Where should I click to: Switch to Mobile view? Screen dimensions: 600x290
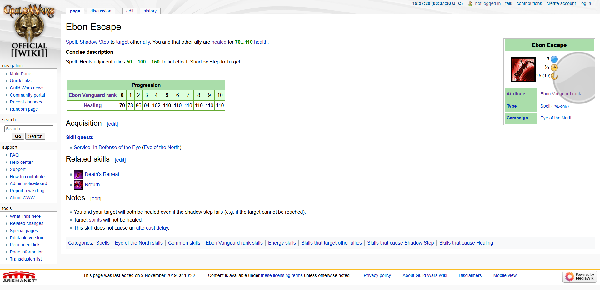[x=505, y=275]
